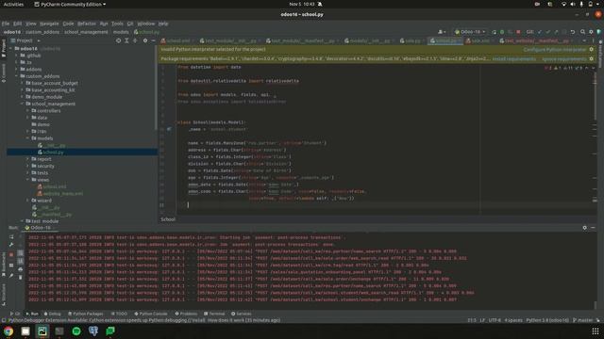Viewport: 604px width, 339px height.
Task: Collapse the custom_addons folder
Action: pyautogui.click(x=17, y=76)
